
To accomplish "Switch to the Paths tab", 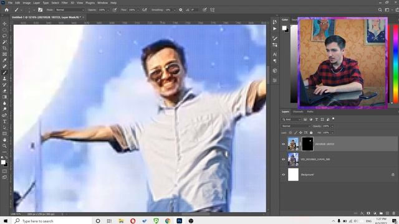I will click(x=310, y=112).
